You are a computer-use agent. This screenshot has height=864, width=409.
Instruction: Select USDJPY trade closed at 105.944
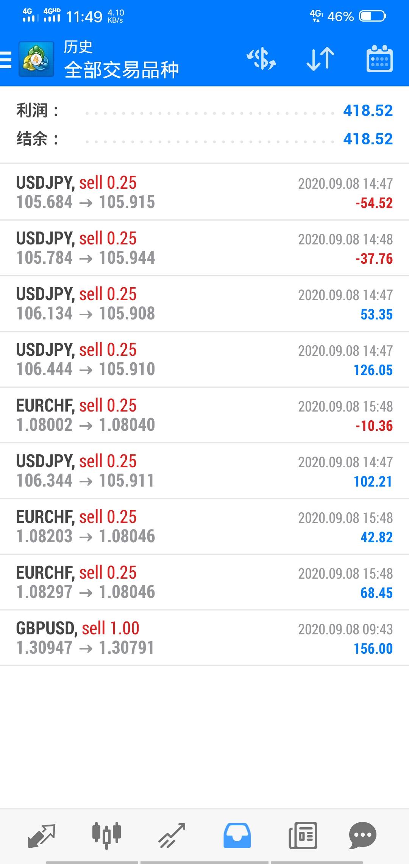(204, 248)
